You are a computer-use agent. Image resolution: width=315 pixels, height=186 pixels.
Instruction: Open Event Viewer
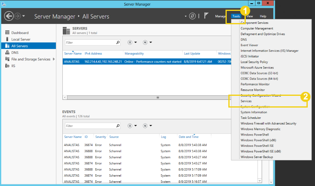point(249,45)
